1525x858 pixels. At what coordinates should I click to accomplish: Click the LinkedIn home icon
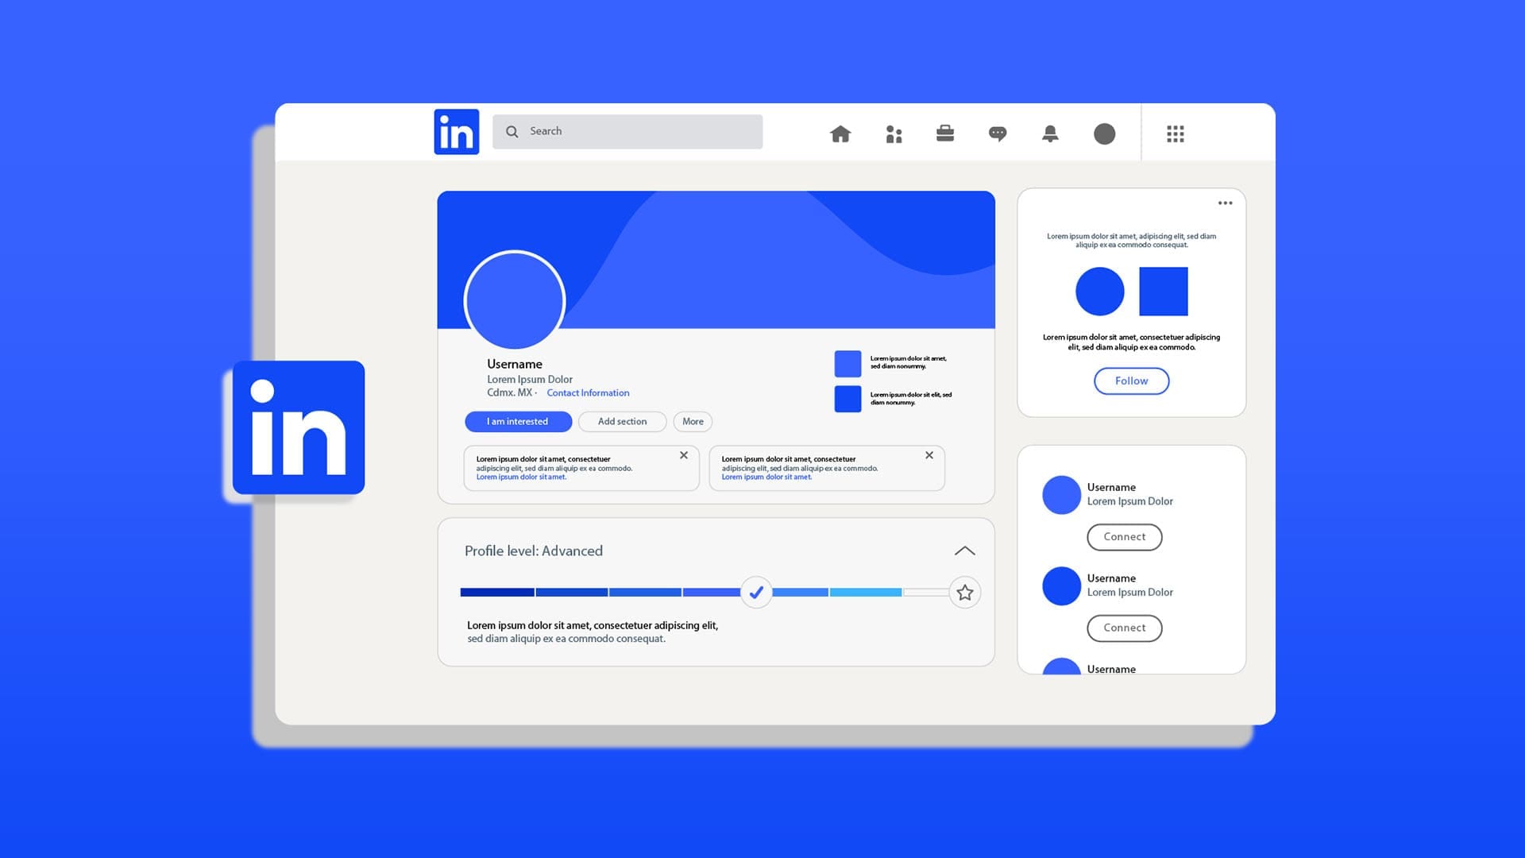(840, 133)
